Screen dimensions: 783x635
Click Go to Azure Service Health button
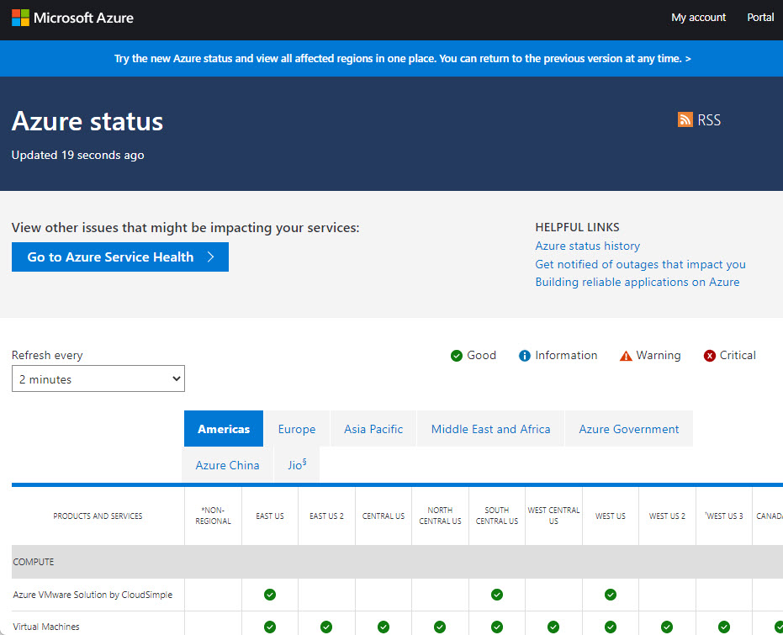click(x=120, y=257)
